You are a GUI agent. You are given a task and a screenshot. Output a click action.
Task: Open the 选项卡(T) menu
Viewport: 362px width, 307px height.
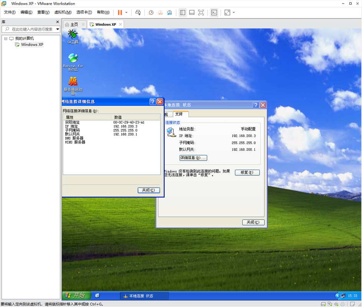click(x=84, y=12)
